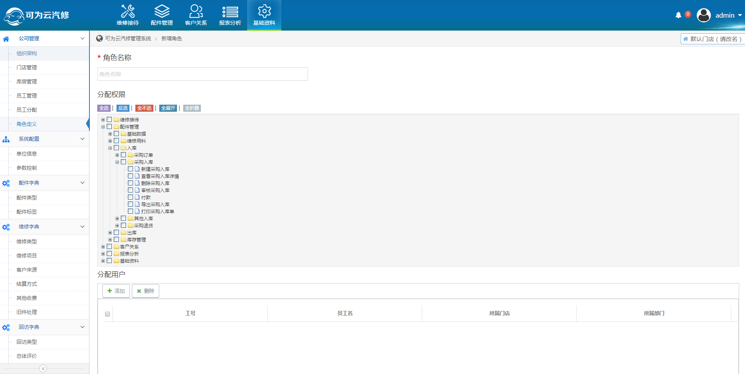Collapse the sidebar with the double-arrow icon
The width and height of the screenshot is (745, 374).
click(x=43, y=369)
